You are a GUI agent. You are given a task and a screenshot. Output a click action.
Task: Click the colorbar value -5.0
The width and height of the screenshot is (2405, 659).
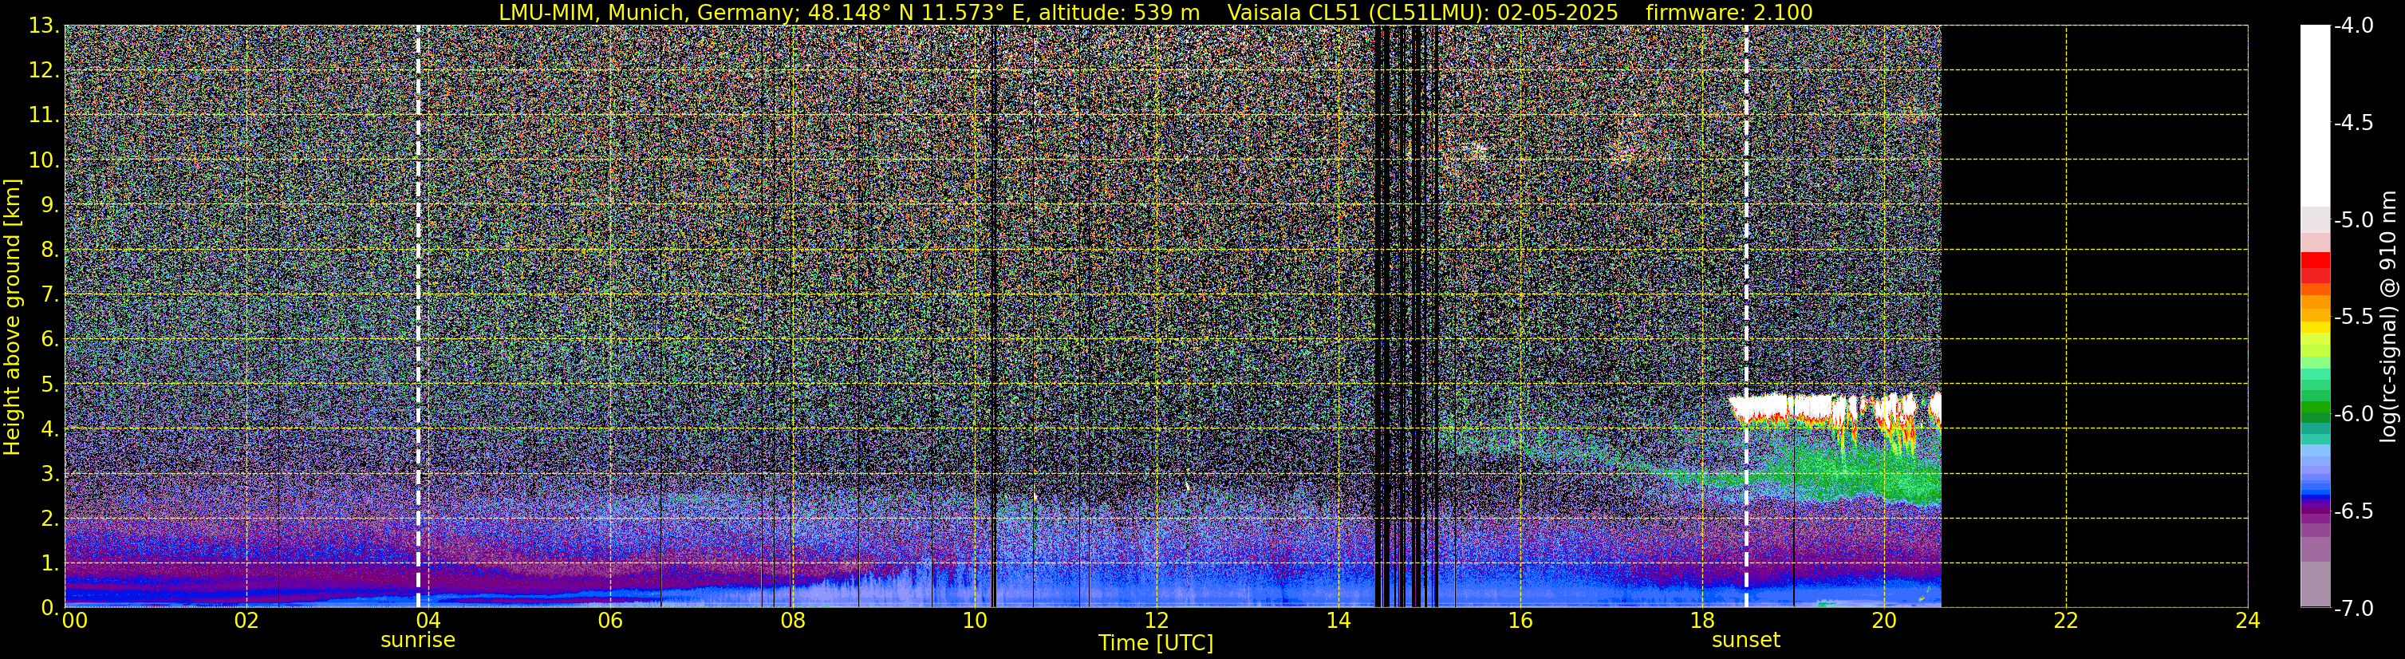(x=2354, y=219)
